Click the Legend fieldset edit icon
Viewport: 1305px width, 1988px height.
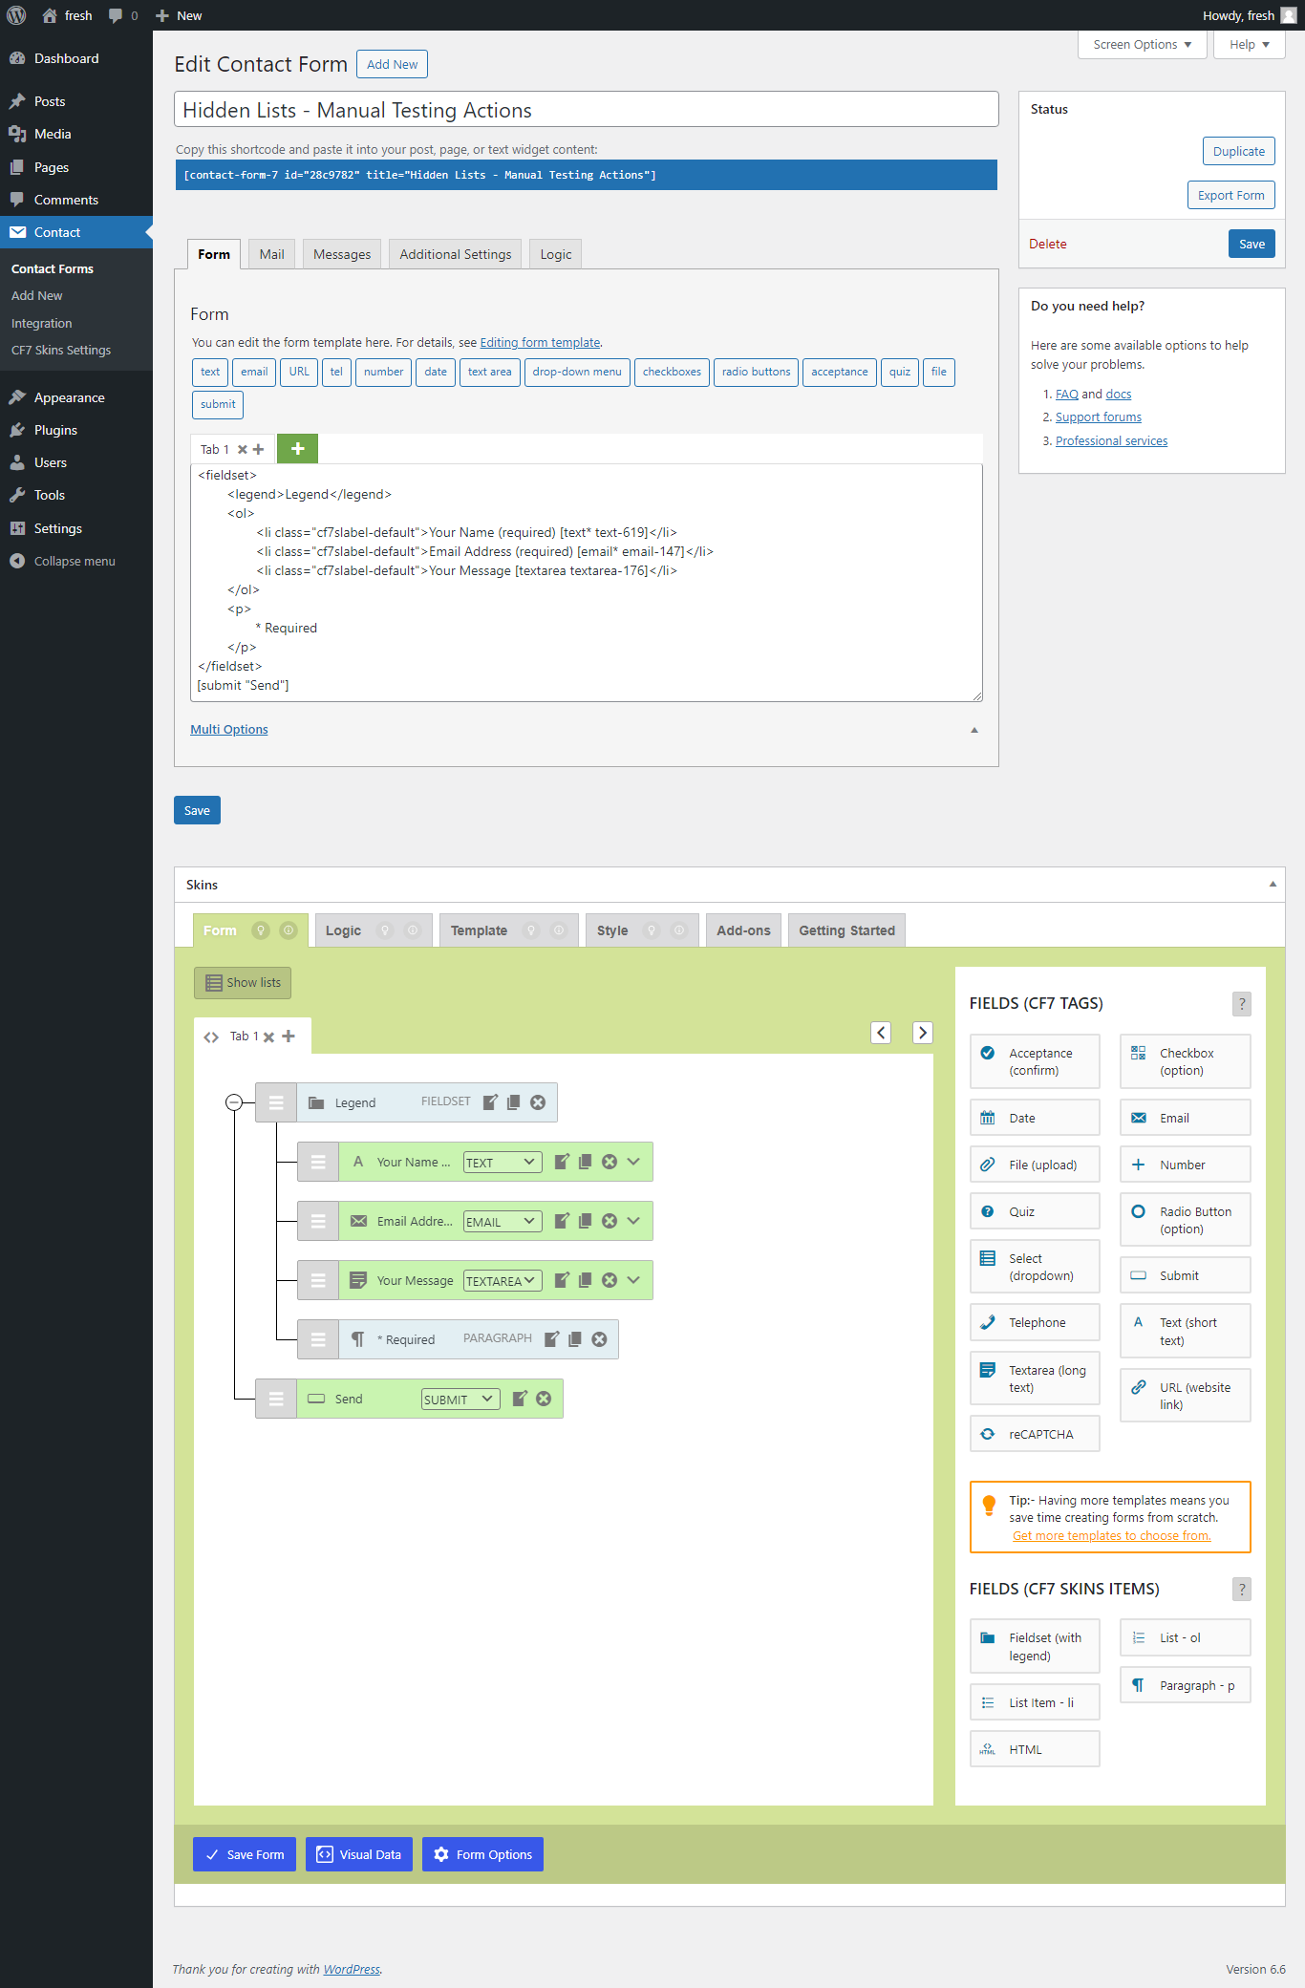coord(490,1102)
